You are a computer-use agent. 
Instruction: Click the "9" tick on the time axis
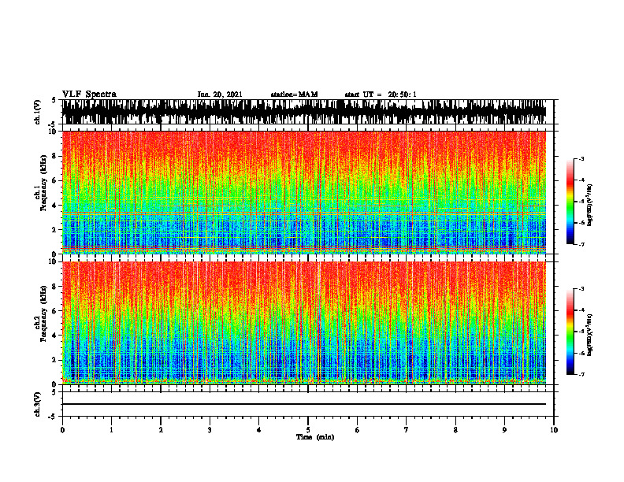(x=504, y=430)
